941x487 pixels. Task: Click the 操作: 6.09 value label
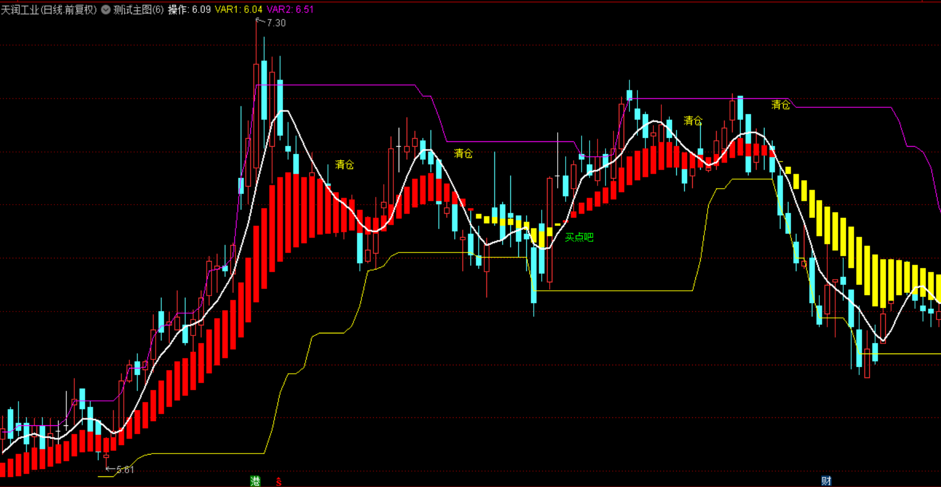point(189,10)
